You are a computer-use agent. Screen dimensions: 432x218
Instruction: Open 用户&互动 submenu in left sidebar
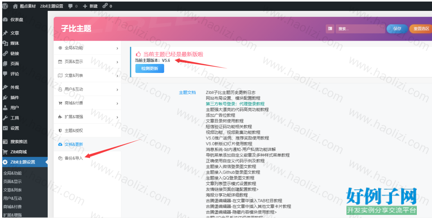[x=12, y=198]
